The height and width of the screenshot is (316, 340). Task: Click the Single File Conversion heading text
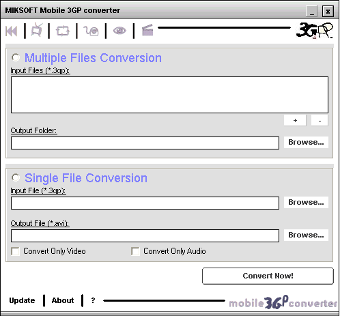tap(86, 178)
